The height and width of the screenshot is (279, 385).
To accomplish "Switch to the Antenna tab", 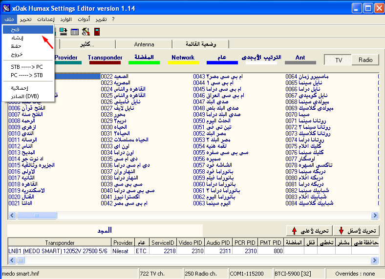I will click(144, 44).
